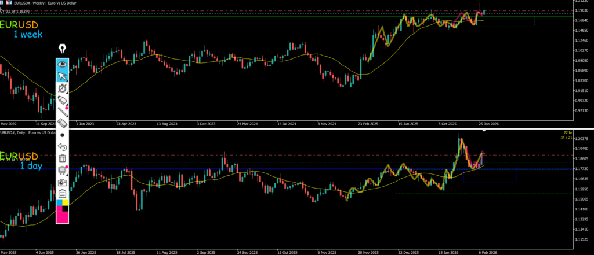Viewport: 594px width, 255px height.
Task: Expand the marker tool's corner triangle options
Action: (x=67, y=108)
